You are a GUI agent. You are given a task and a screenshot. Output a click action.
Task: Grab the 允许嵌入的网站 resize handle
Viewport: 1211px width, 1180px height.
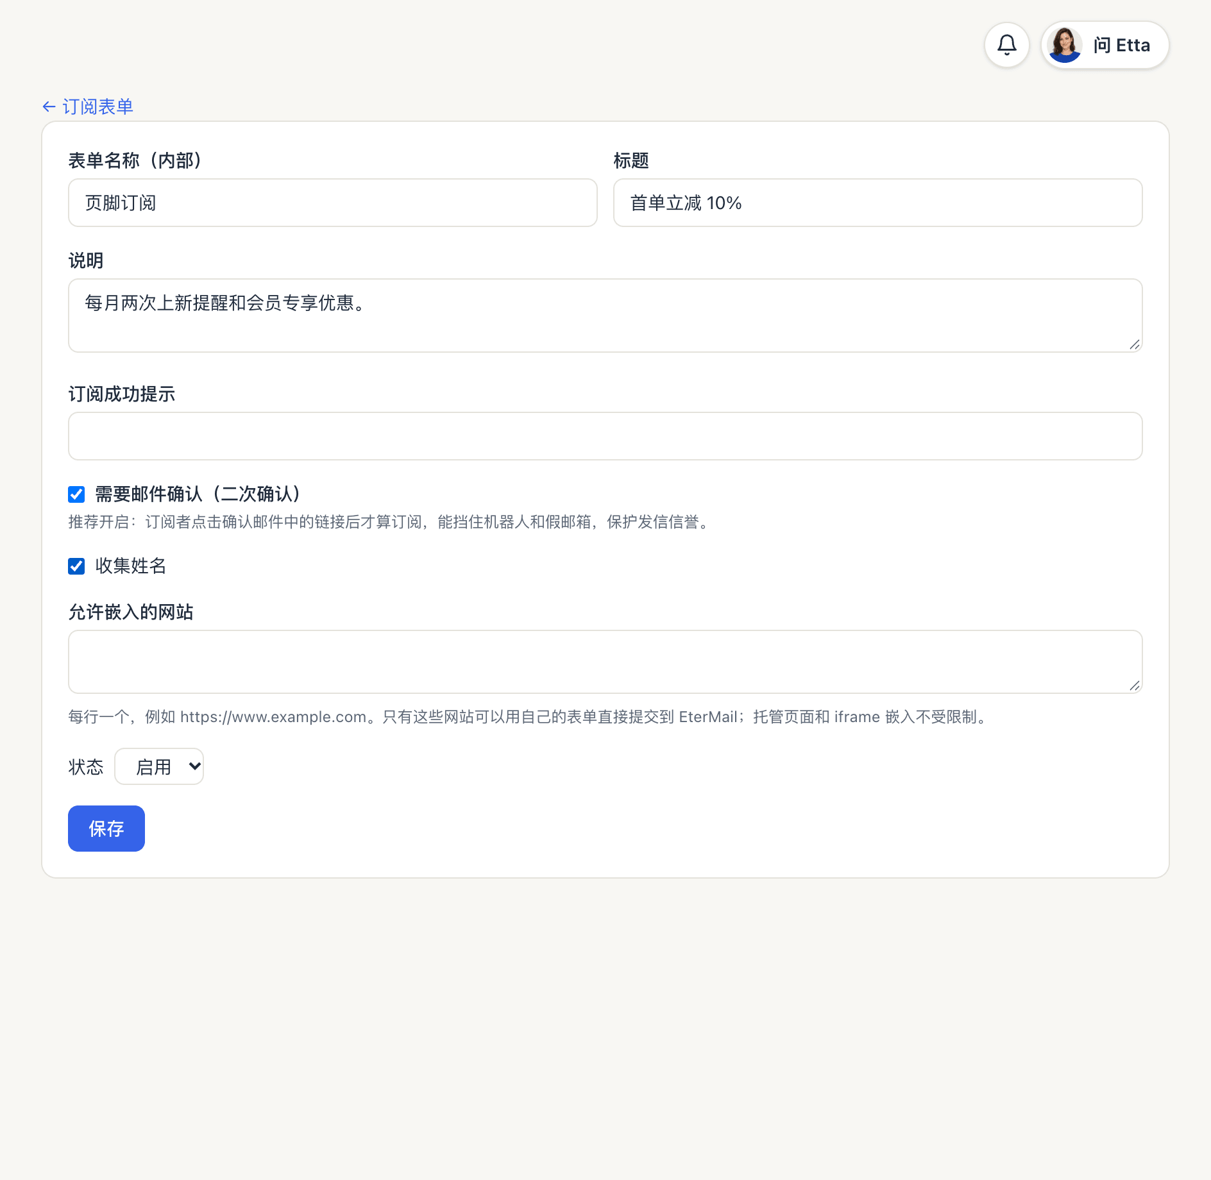click(x=1135, y=686)
